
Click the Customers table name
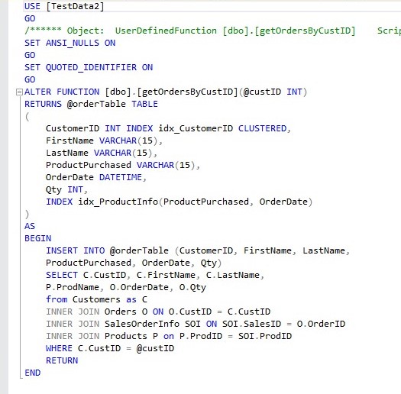point(96,299)
